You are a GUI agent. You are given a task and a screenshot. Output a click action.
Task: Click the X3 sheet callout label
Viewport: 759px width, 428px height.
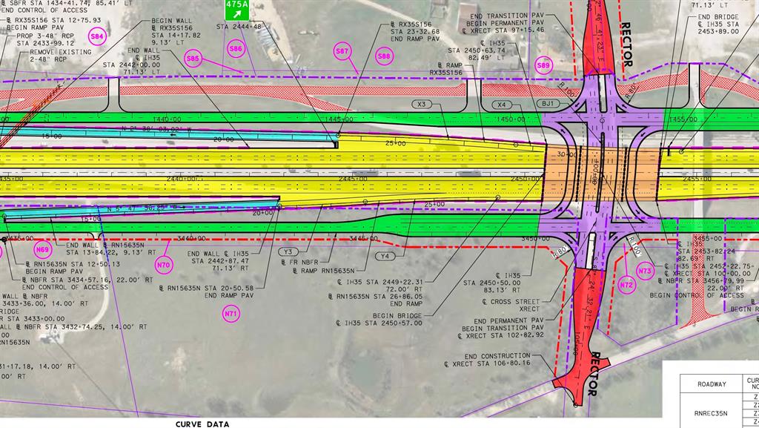(422, 105)
